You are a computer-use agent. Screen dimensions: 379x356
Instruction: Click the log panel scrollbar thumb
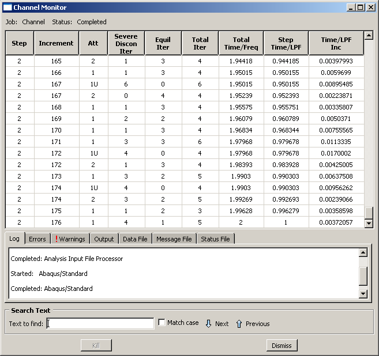(x=363, y=275)
